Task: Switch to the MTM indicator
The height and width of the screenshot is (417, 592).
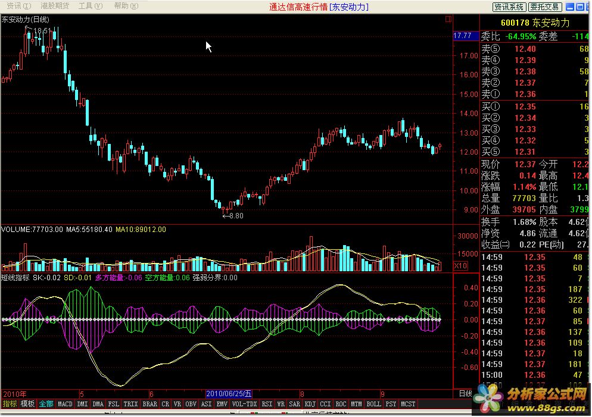Action: coord(356,404)
